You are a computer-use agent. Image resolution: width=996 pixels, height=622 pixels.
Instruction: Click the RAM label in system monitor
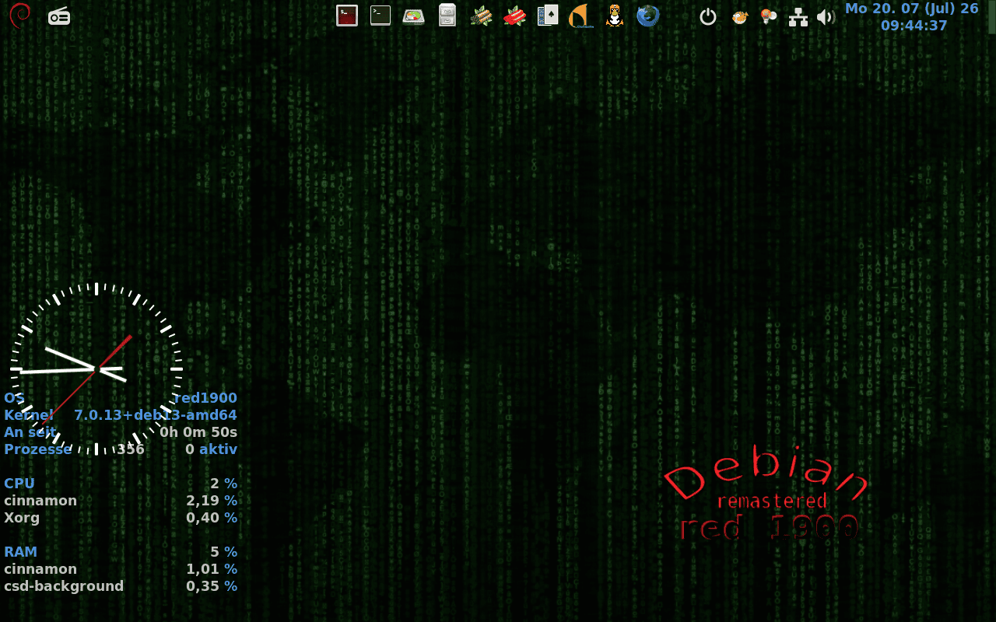click(21, 552)
